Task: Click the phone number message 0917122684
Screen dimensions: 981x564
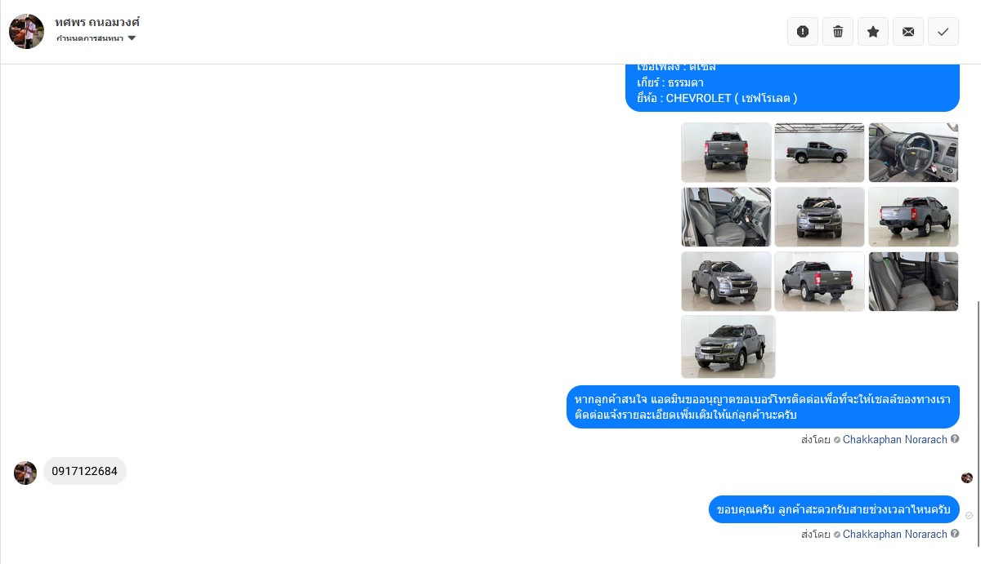Action: coord(85,471)
